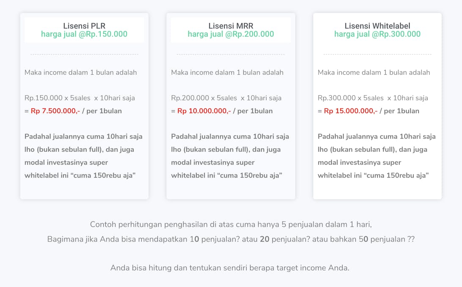This screenshot has height=287, width=462.
Task: Click the "Contoh perhitungan penghasilan" sentence
Action: pyautogui.click(x=231, y=224)
